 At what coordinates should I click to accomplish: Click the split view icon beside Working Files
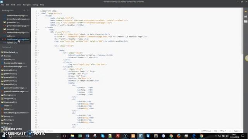pos(28,10)
